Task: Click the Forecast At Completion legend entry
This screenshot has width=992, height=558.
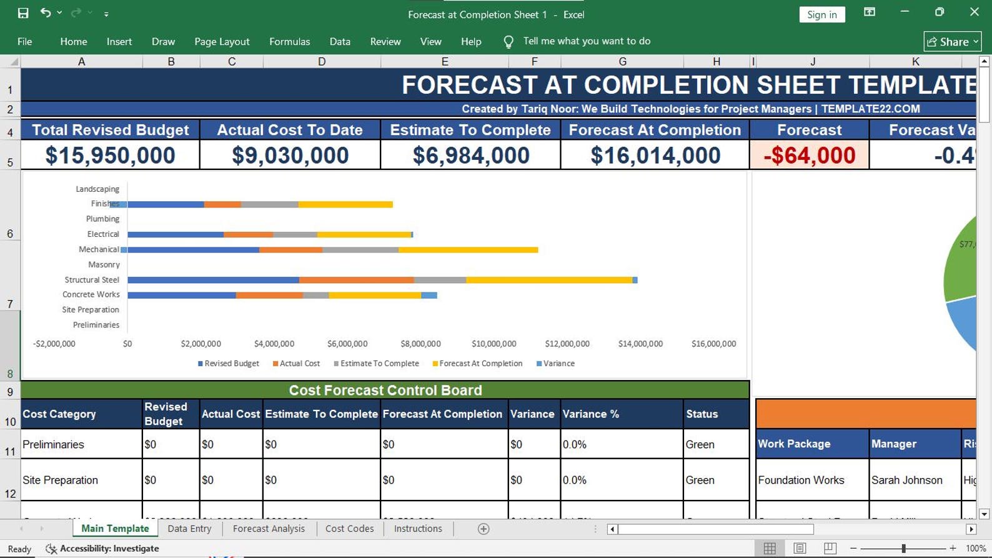Action: (478, 364)
